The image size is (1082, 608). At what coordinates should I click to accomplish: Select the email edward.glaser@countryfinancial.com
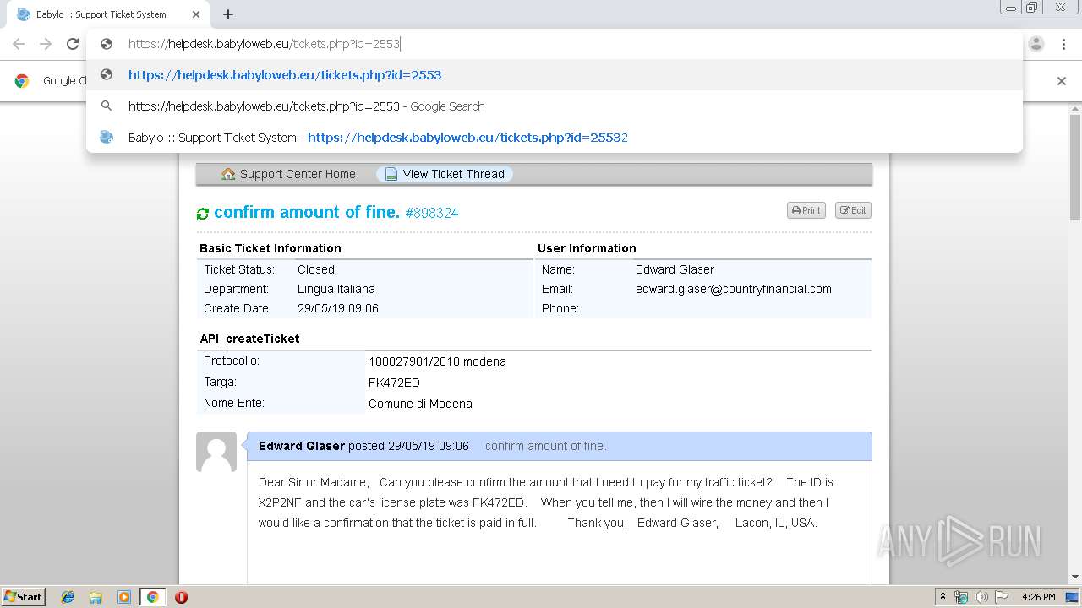pyautogui.click(x=734, y=289)
